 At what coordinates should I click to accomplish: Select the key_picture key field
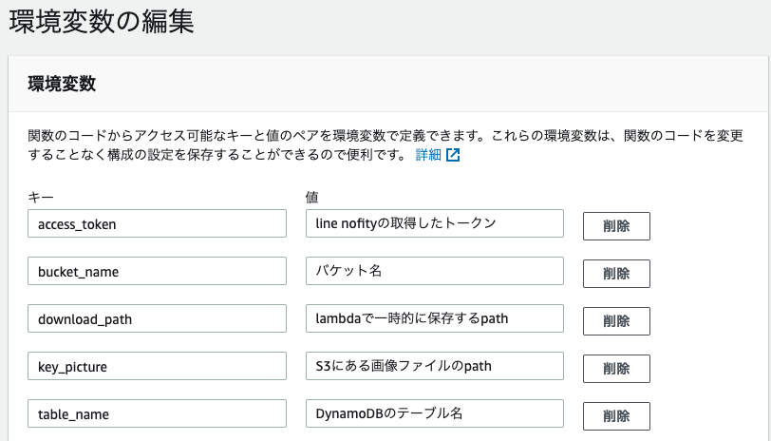[157, 366]
